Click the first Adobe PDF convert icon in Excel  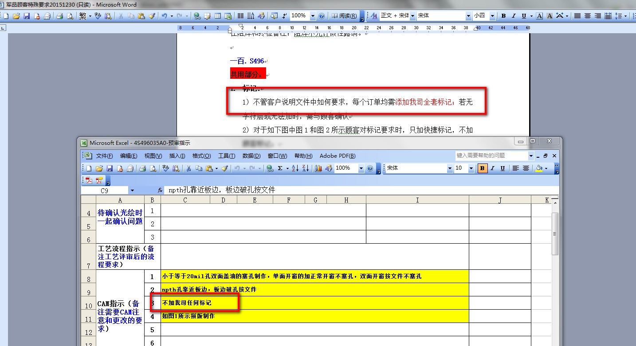(89, 180)
